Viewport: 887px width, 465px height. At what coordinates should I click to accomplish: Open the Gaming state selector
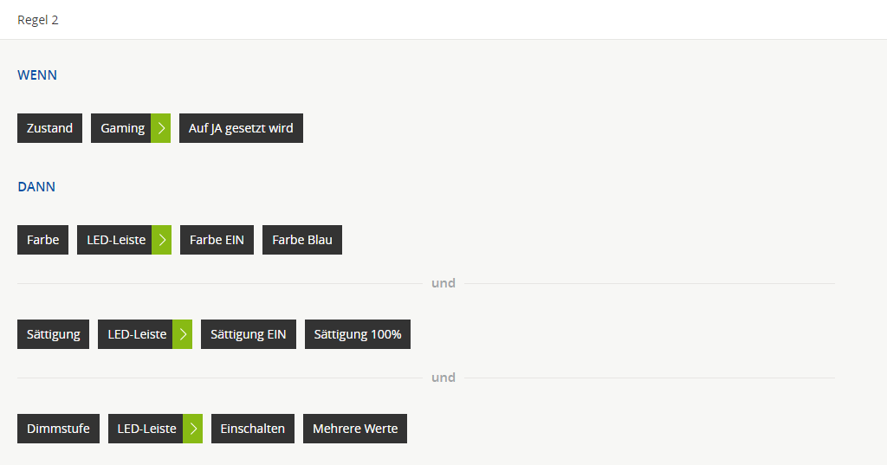coord(121,128)
